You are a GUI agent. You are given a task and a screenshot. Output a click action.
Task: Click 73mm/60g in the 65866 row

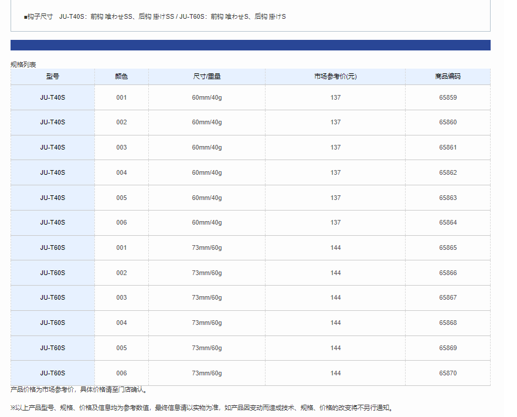coord(207,273)
